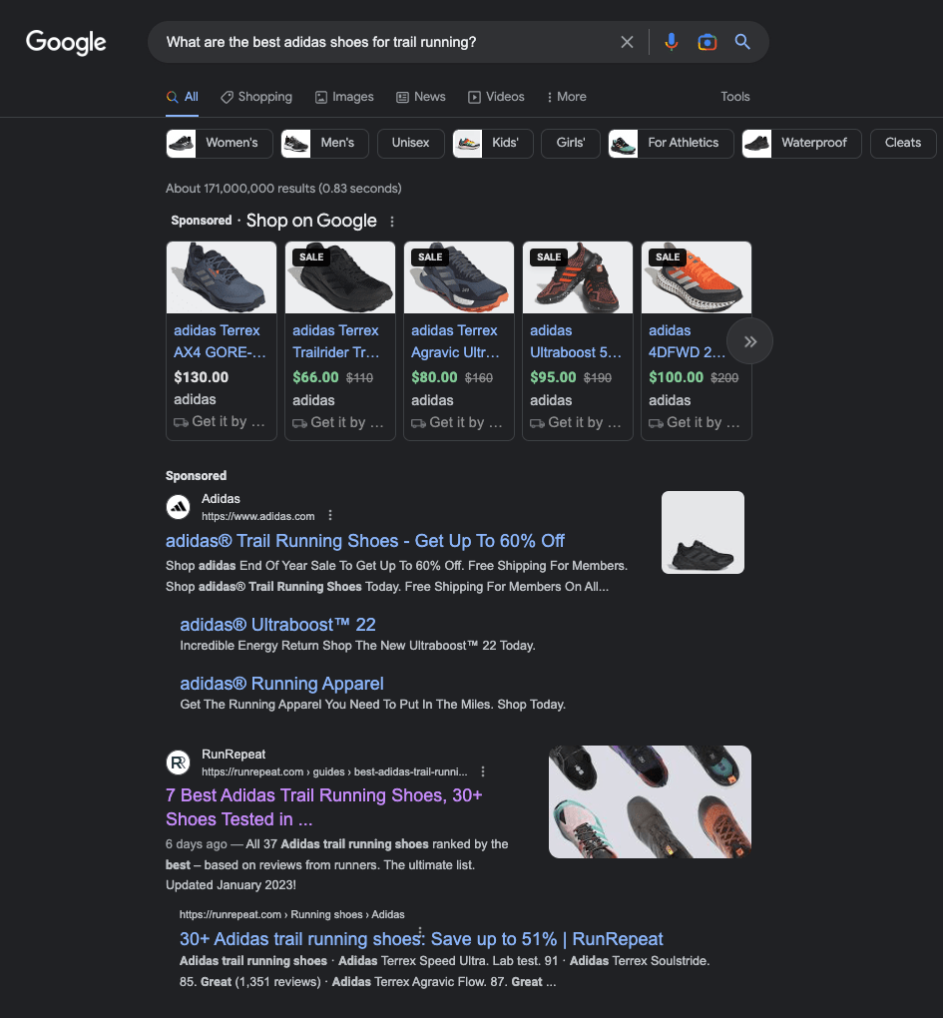Open the Terrex Trailrider shoe image
943x1018 pixels.
pos(340,277)
